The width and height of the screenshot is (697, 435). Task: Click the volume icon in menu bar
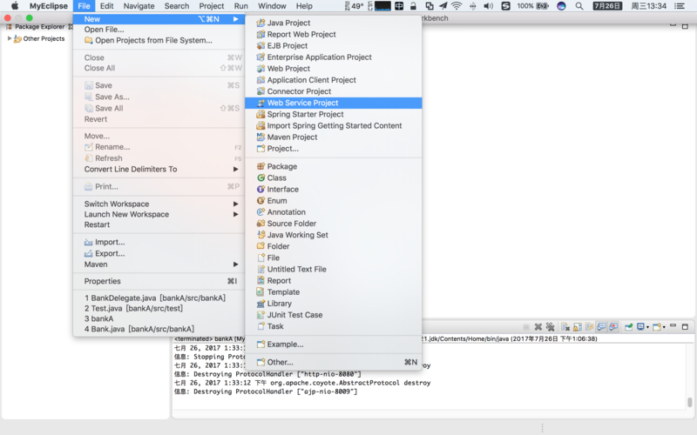[488, 6]
